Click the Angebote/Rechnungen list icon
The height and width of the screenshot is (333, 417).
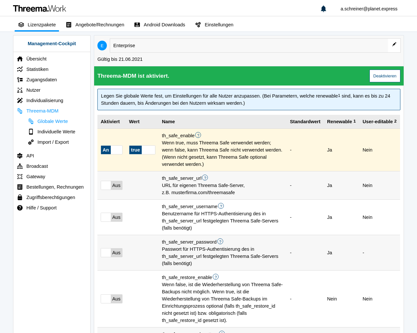point(69,25)
